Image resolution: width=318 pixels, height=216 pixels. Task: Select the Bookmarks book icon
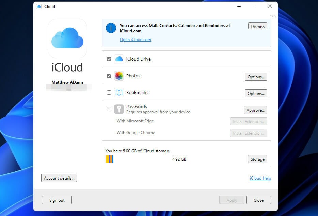pyautogui.click(x=119, y=92)
